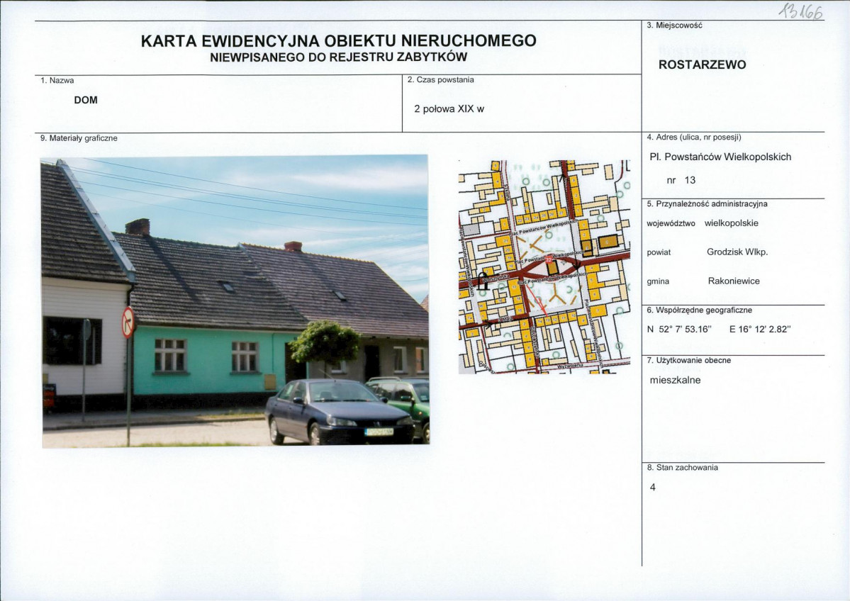Click the label '6. Współrzędne geograficzne'
The height and width of the screenshot is (601, 850).
tap(699, 310)
